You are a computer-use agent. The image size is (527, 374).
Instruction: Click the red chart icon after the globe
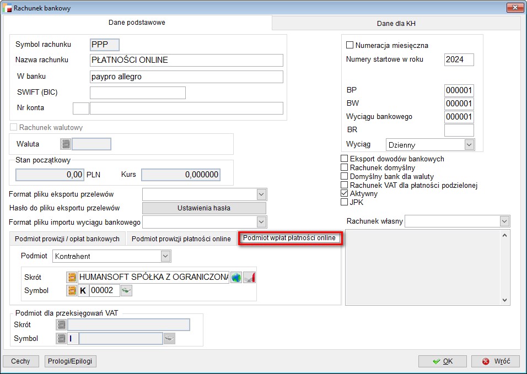(250, 277)
